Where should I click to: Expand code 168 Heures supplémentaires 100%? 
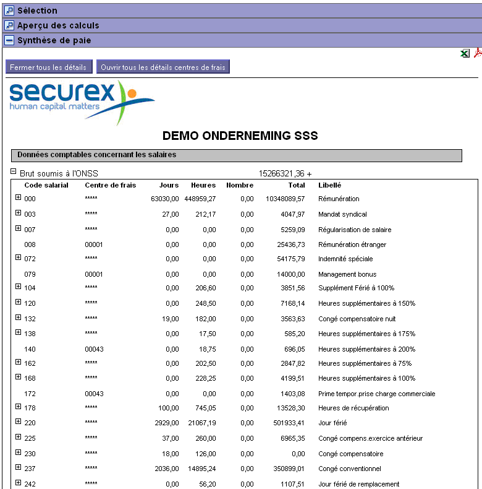click(18, 377)
